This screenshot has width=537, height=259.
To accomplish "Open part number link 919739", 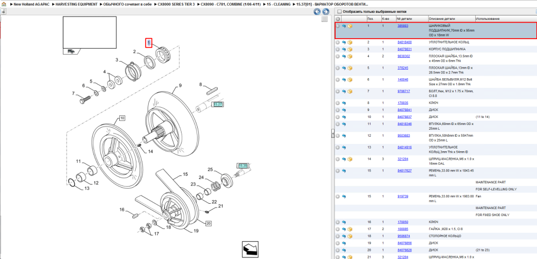I will point(402,196).
